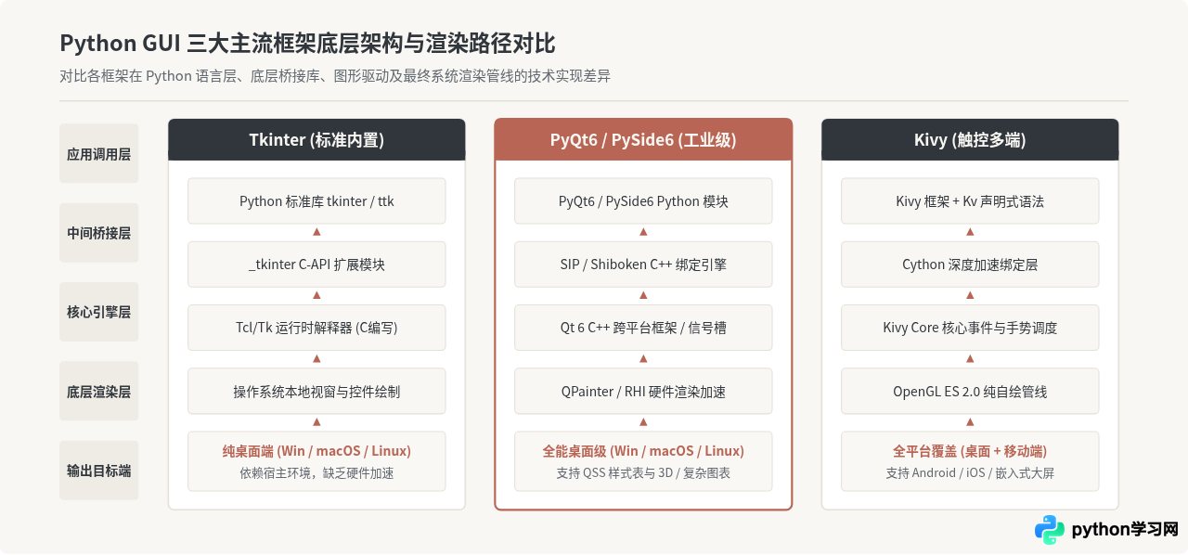Click the OpenGL ES 2.0 纯自绘管线 box
Screen dimensions: 1188x555
[x=970, y=392]
